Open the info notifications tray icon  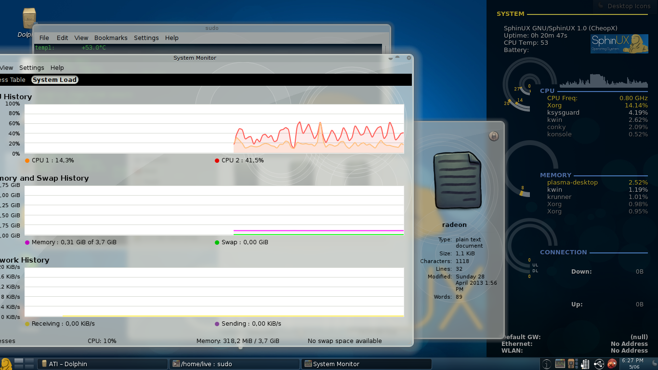pyautogui.click(x=547, y=364)
